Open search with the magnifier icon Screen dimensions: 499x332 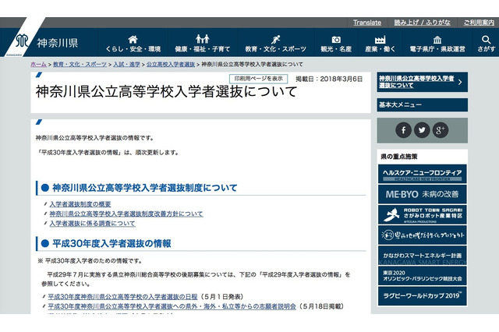coord(486,40)
